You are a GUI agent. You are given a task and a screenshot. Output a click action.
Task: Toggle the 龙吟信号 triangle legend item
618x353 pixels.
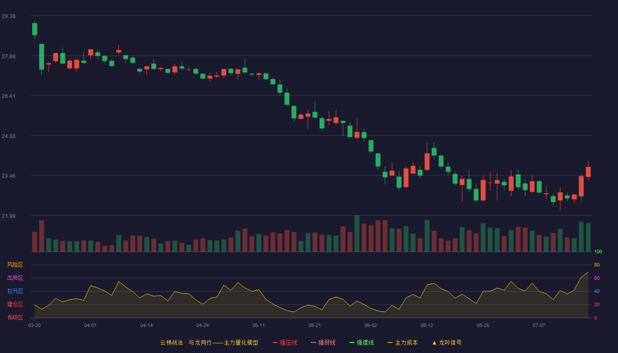pos(447,342)
